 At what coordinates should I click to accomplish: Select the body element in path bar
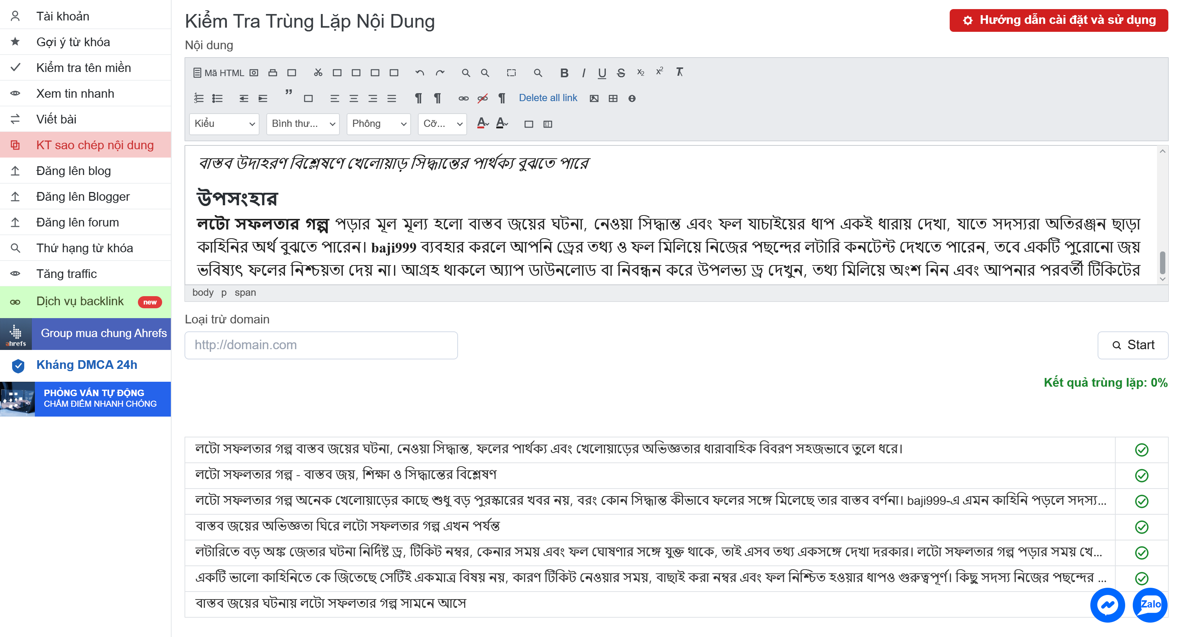(203, 293)
